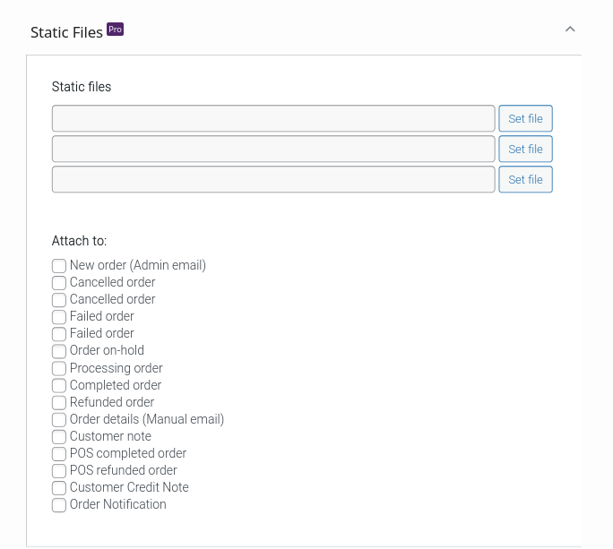Click the Static Files section heading
613x549 pixels.
click(x=66, y=32)
